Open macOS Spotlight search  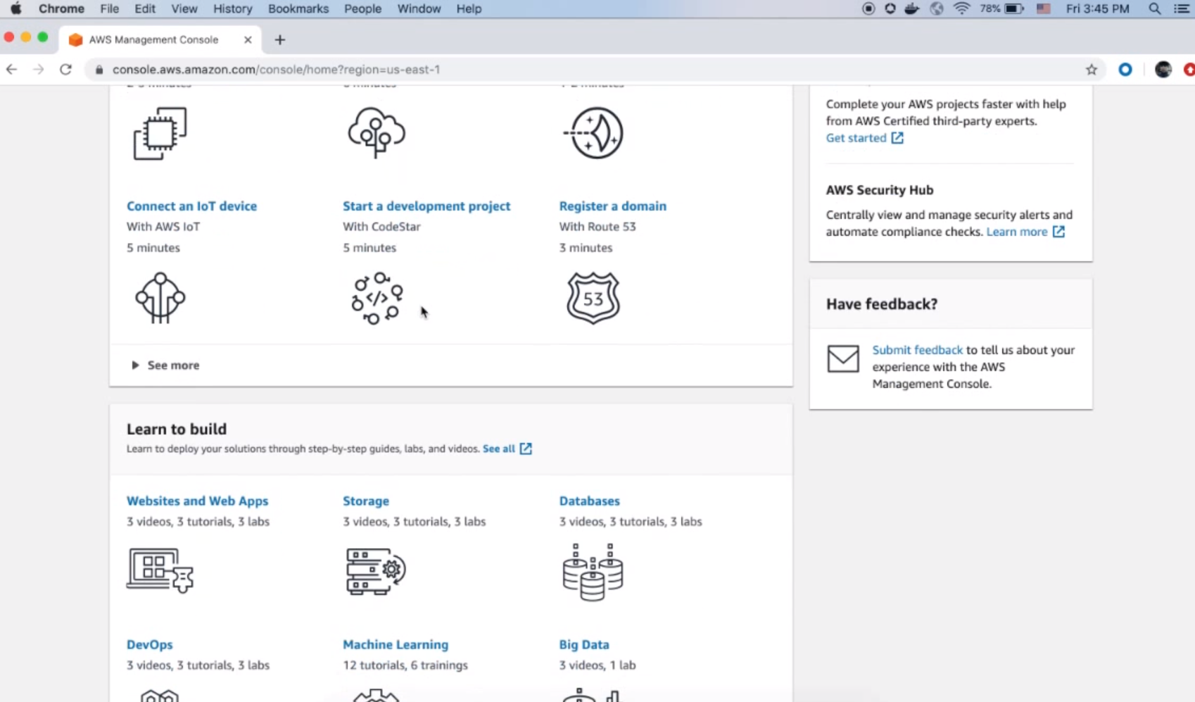[1155, 9]
